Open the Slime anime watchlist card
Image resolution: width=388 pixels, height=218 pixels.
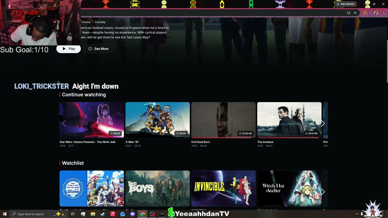point(92,188)
